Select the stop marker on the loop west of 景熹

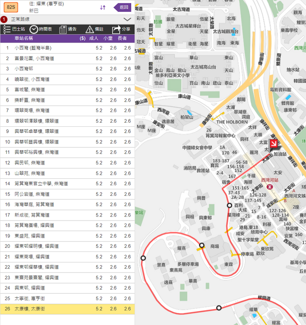(x=143, y=258)
